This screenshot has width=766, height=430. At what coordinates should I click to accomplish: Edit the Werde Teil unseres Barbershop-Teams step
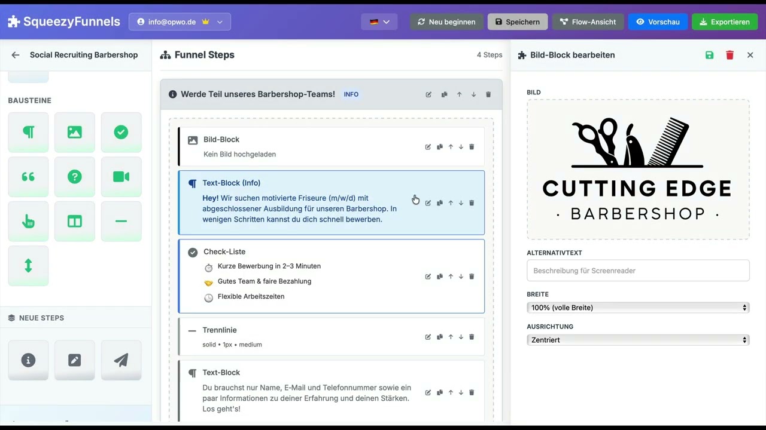tap(428, 94)
